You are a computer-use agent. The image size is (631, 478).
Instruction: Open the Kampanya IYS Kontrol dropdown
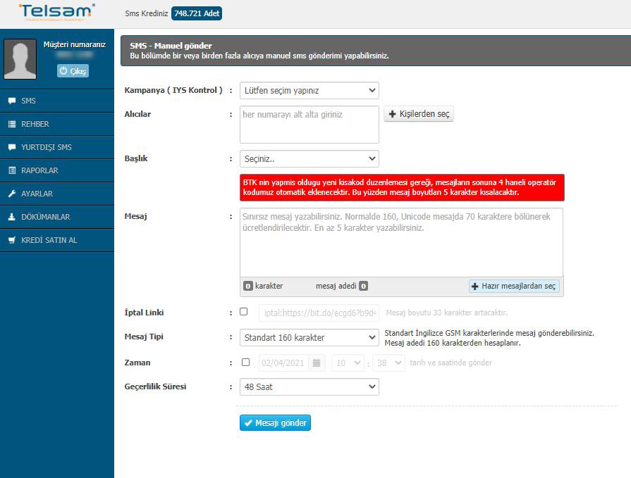[x=309, y=90]
